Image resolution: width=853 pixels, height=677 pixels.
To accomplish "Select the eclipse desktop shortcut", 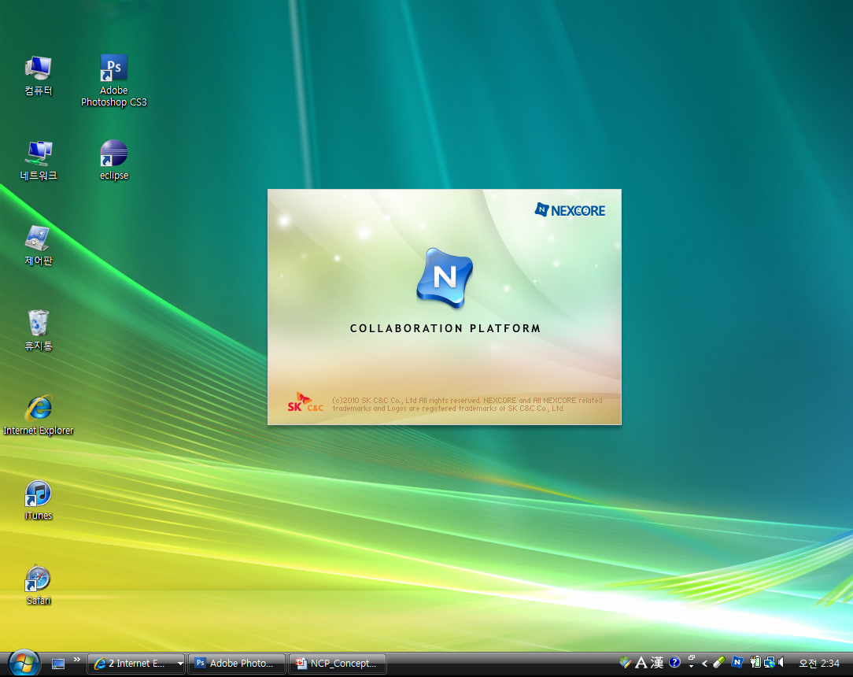I will [x=113, y=161].
